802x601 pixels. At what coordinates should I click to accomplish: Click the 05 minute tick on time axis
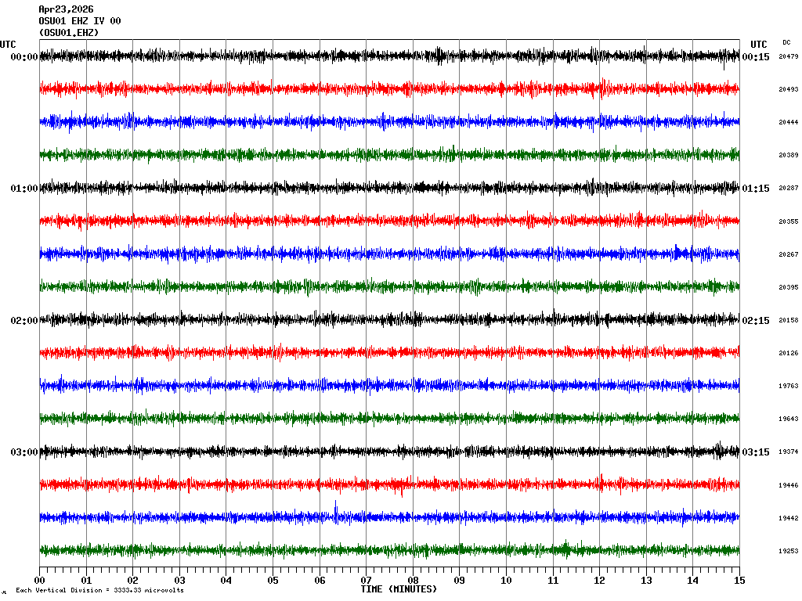click(x=273, y=581)
